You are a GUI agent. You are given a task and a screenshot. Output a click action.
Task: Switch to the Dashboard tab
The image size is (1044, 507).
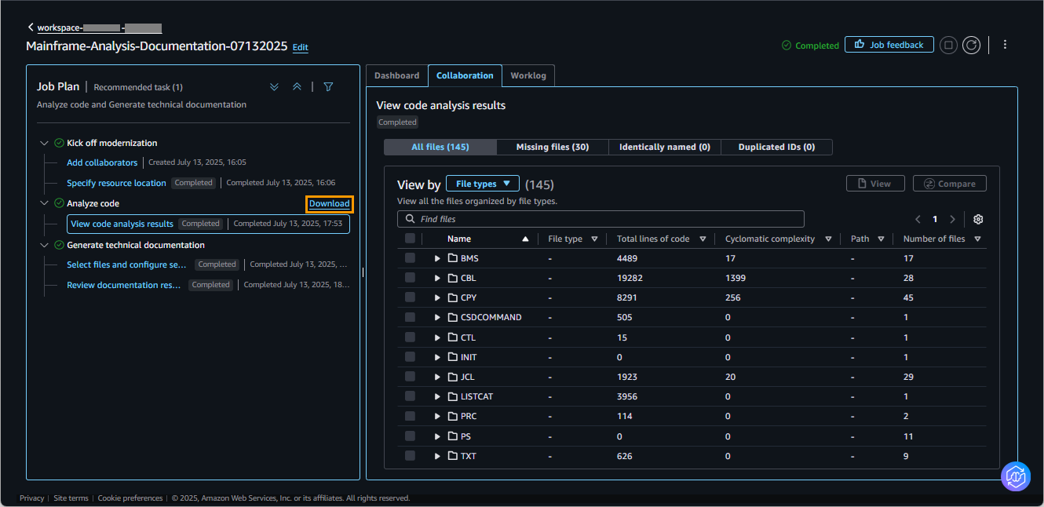[x=396, y=75]
